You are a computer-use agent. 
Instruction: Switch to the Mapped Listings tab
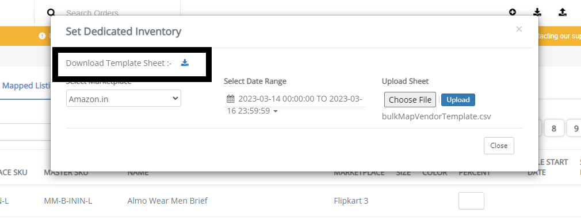pos(26,85)
